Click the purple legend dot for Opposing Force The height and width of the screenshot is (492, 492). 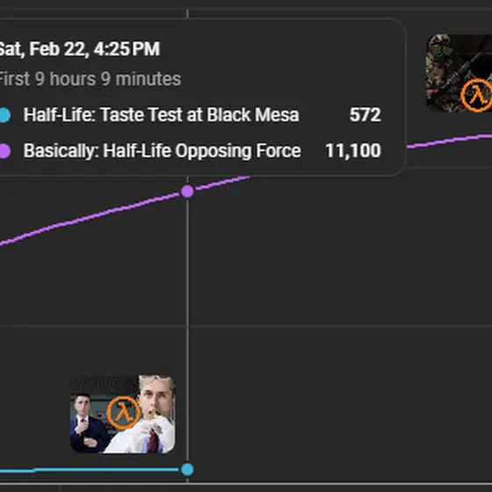click(4, 151)
